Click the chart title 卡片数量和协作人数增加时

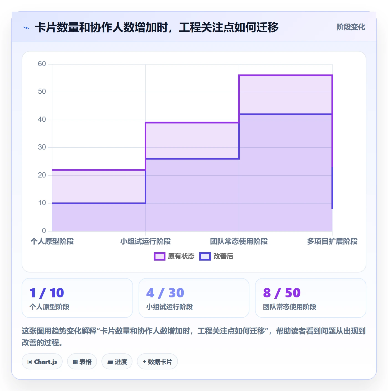coord(157,27)
